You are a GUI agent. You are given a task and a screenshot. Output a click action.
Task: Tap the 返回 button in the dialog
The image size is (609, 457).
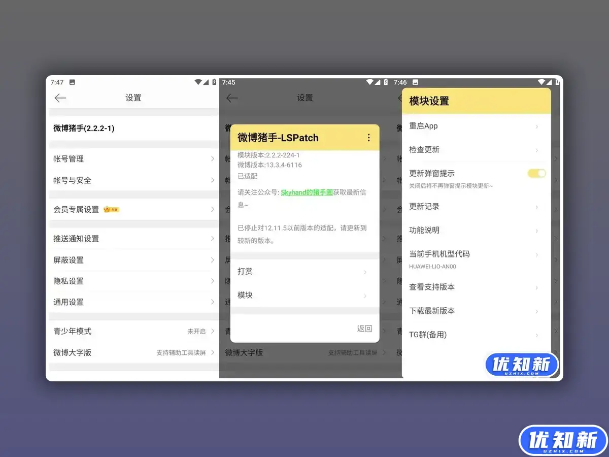tap(364, 329)
